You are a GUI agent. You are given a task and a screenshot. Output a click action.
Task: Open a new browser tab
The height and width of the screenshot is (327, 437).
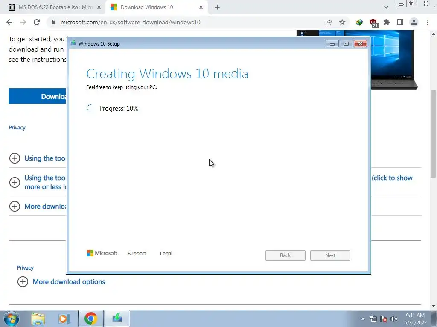coord(217,7)
